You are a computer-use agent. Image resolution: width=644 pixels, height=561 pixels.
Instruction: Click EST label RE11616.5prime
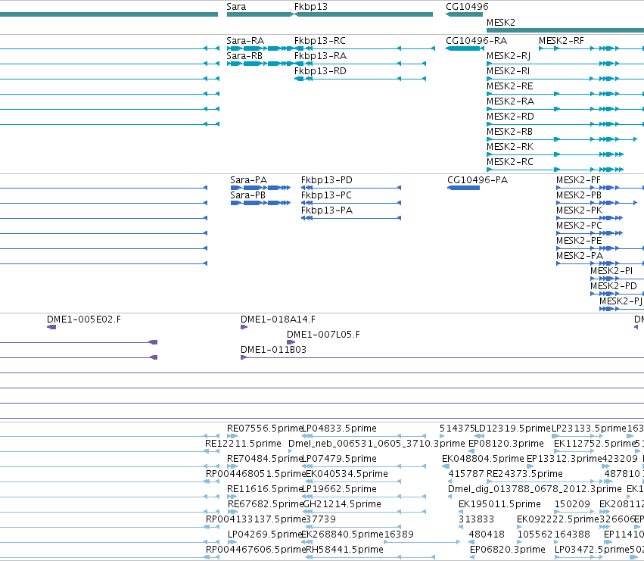click(265, 490)
